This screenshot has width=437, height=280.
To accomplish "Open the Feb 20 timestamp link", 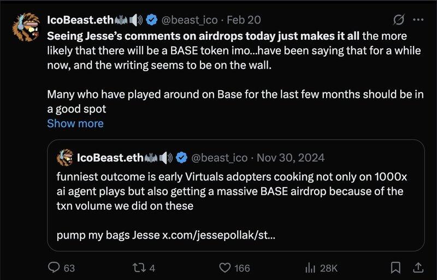I will coord(244,20).
